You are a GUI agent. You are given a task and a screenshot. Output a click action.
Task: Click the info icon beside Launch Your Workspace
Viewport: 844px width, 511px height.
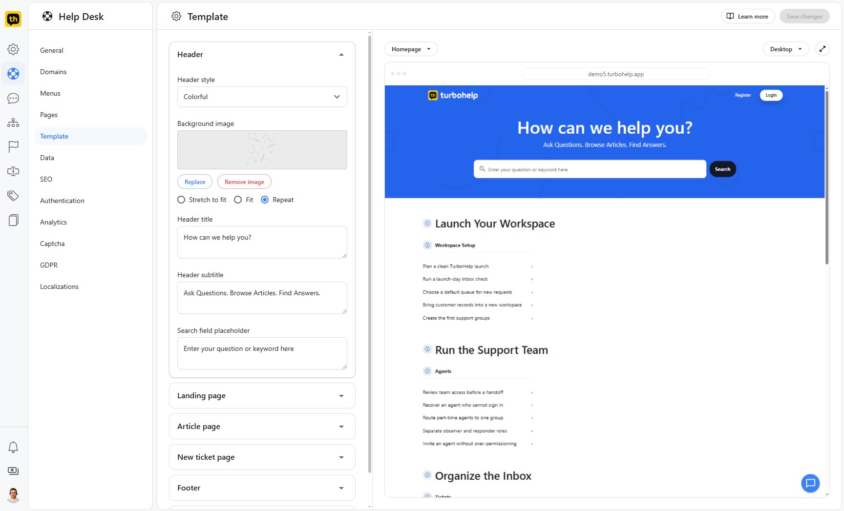[x=427, y=224]
